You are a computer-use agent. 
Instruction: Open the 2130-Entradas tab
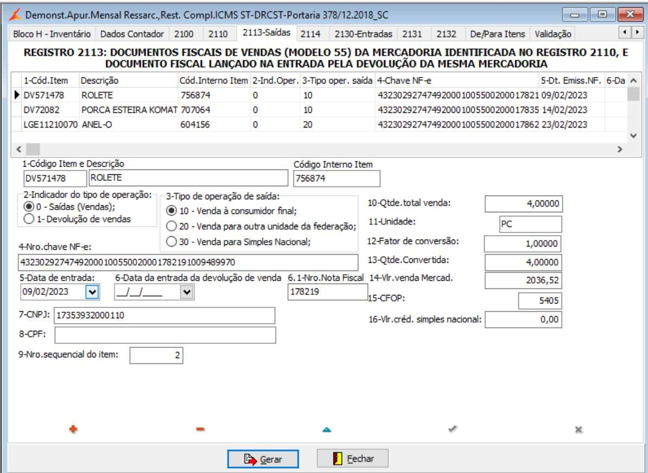pos(363,34)
